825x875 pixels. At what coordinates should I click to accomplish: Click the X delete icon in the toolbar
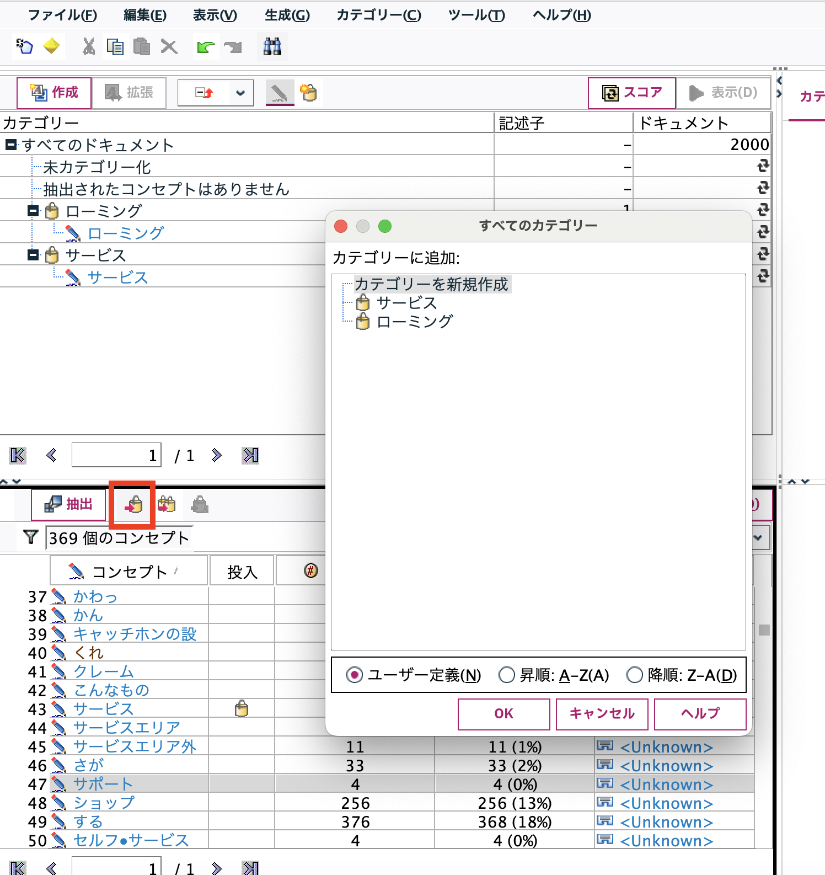169,47
